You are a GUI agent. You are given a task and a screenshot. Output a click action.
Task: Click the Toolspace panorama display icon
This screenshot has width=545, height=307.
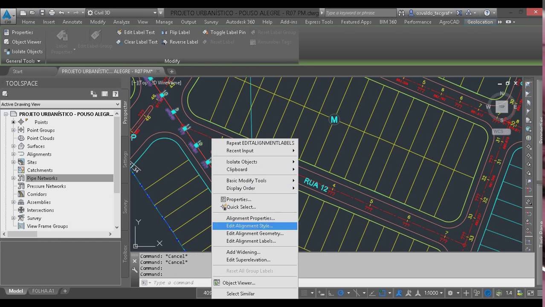point(104,94)
